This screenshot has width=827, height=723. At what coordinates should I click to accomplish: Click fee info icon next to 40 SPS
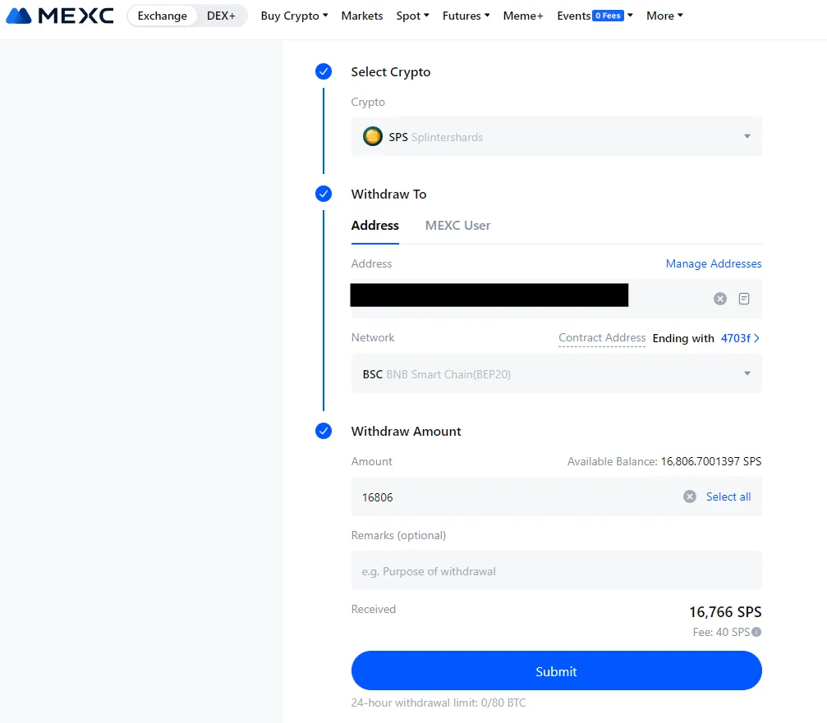tap(756, 632)
